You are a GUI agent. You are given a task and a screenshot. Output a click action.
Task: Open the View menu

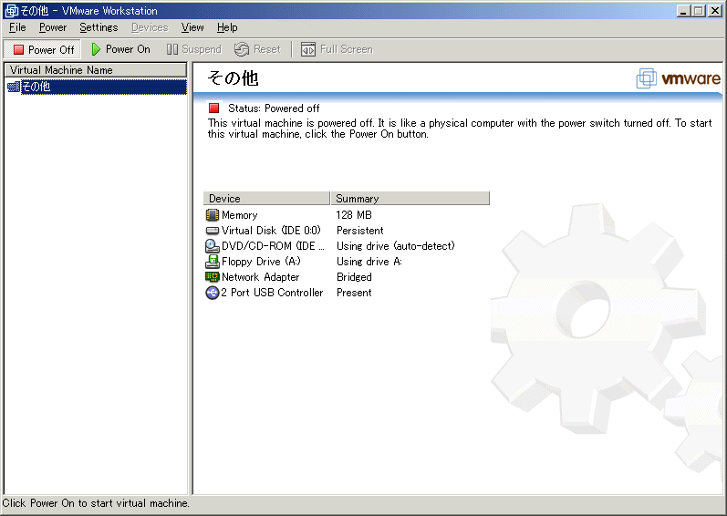pyautogui.click(x=192, y=27)
